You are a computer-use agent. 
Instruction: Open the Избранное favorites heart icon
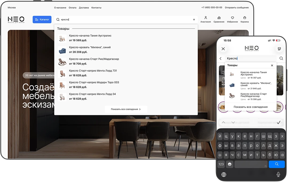(232, 19)
